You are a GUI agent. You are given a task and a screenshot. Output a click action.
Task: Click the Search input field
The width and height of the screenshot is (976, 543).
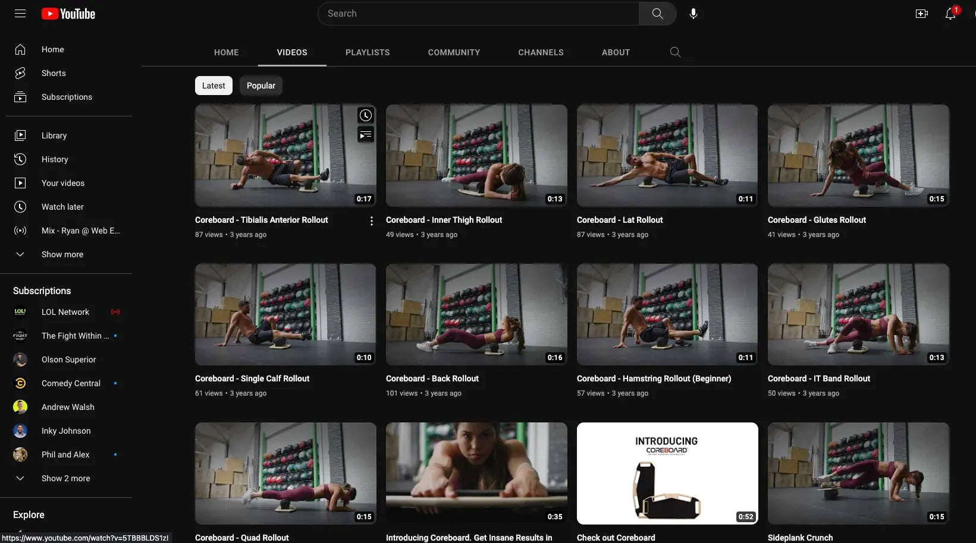coord(479,14)
